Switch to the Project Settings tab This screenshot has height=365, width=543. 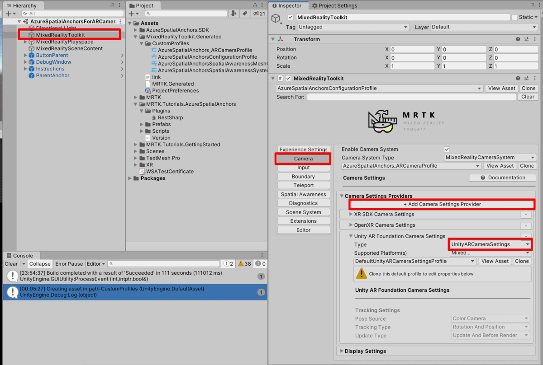(x=334, y=6)
